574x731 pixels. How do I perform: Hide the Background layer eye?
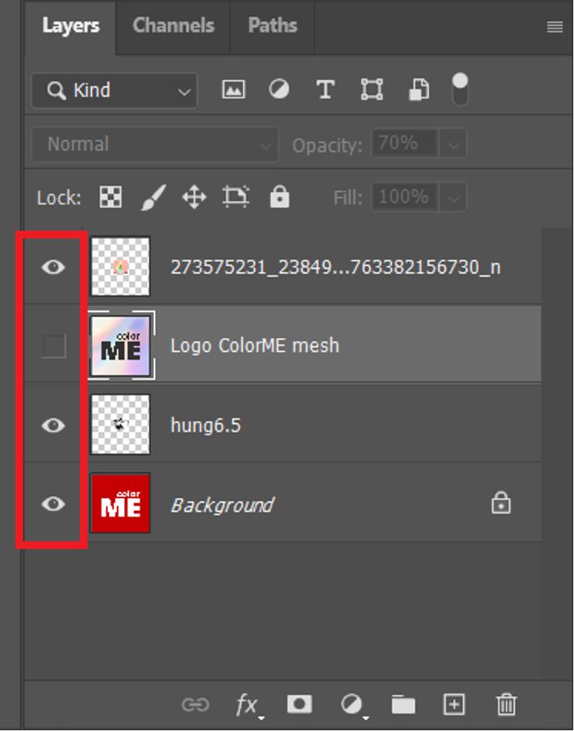(x=54, y=504)
